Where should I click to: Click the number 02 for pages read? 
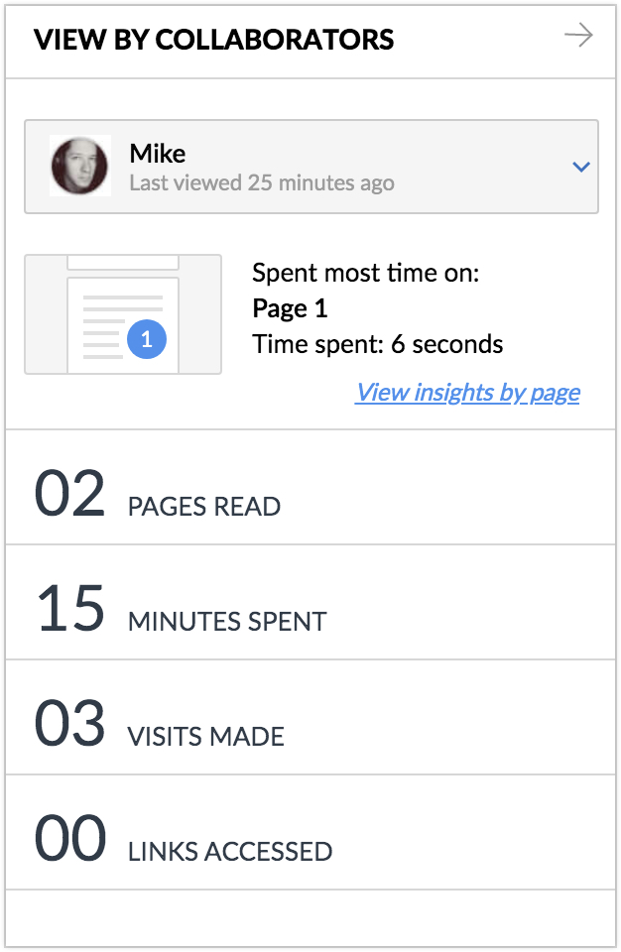point(69,494)
